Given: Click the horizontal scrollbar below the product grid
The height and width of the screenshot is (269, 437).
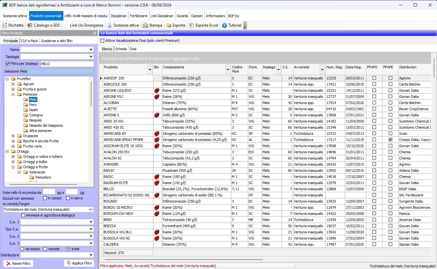Looking at the screenshot, I should pyautogui.click(x=184, y=260).
